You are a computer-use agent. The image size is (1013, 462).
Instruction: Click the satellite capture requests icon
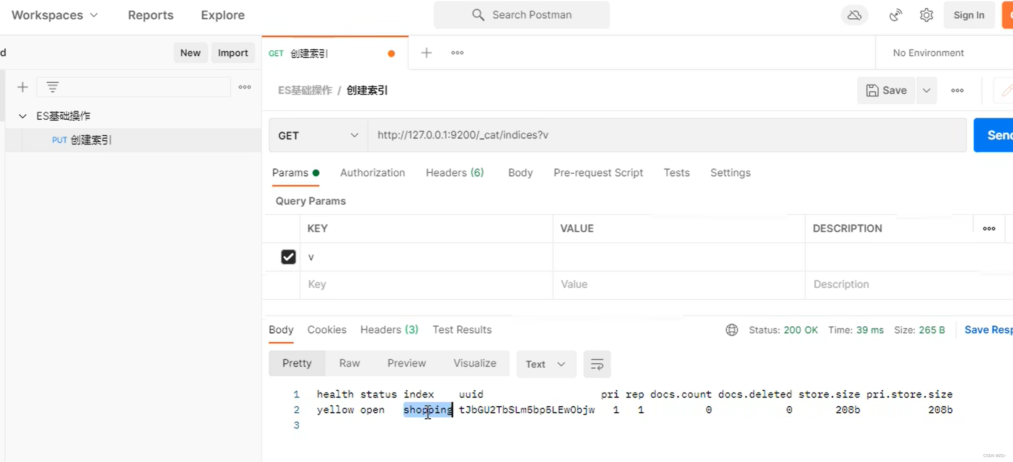(x=896, y=15)
